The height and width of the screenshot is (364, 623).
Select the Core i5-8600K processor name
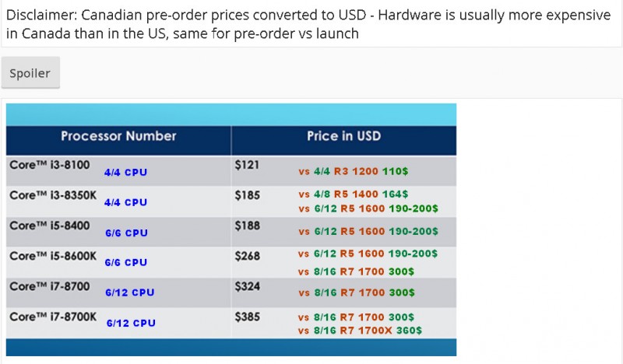coord(53,255)
